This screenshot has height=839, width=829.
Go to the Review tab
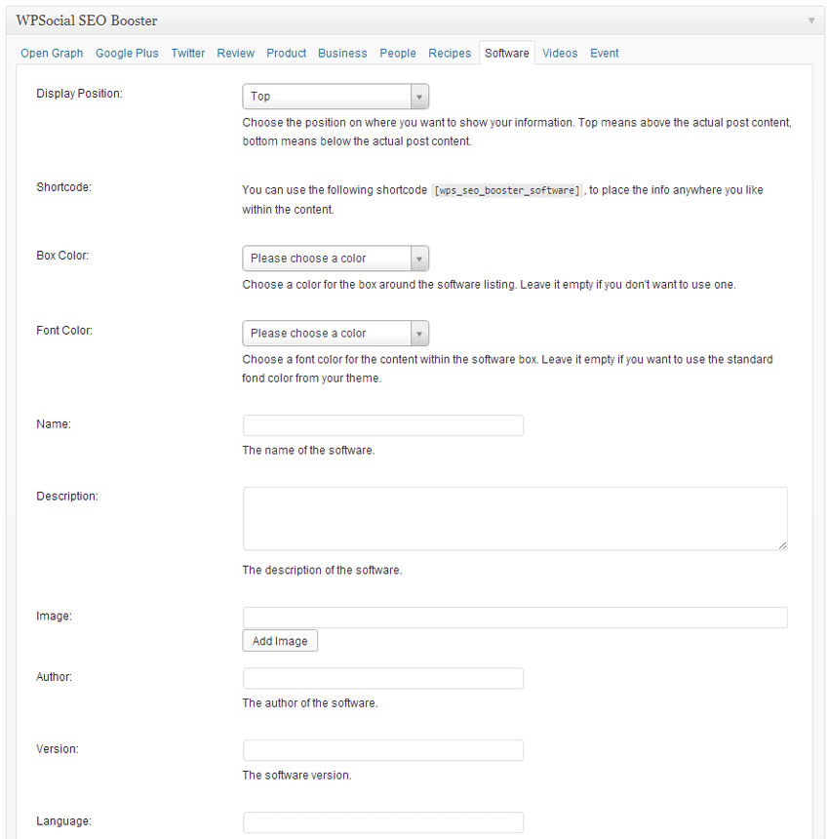click(x=236, y=54)
